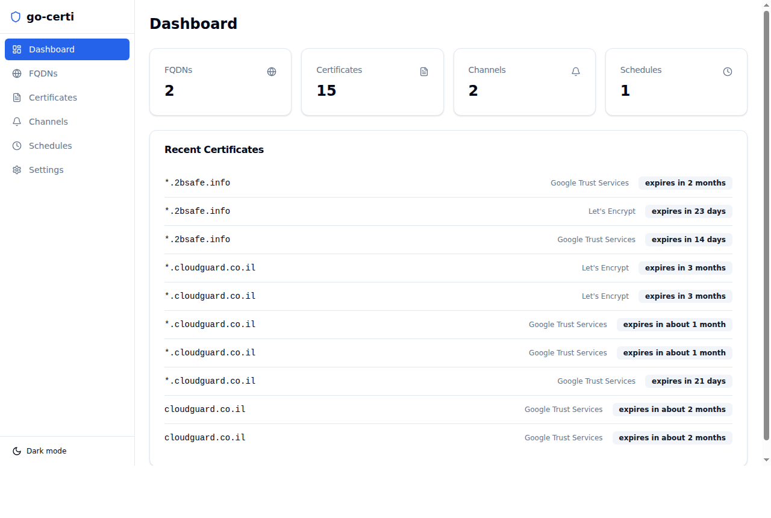Click the Channels bell icon in sidebar
The height and width of the screenshot is (518, 771).
[17, 122]
